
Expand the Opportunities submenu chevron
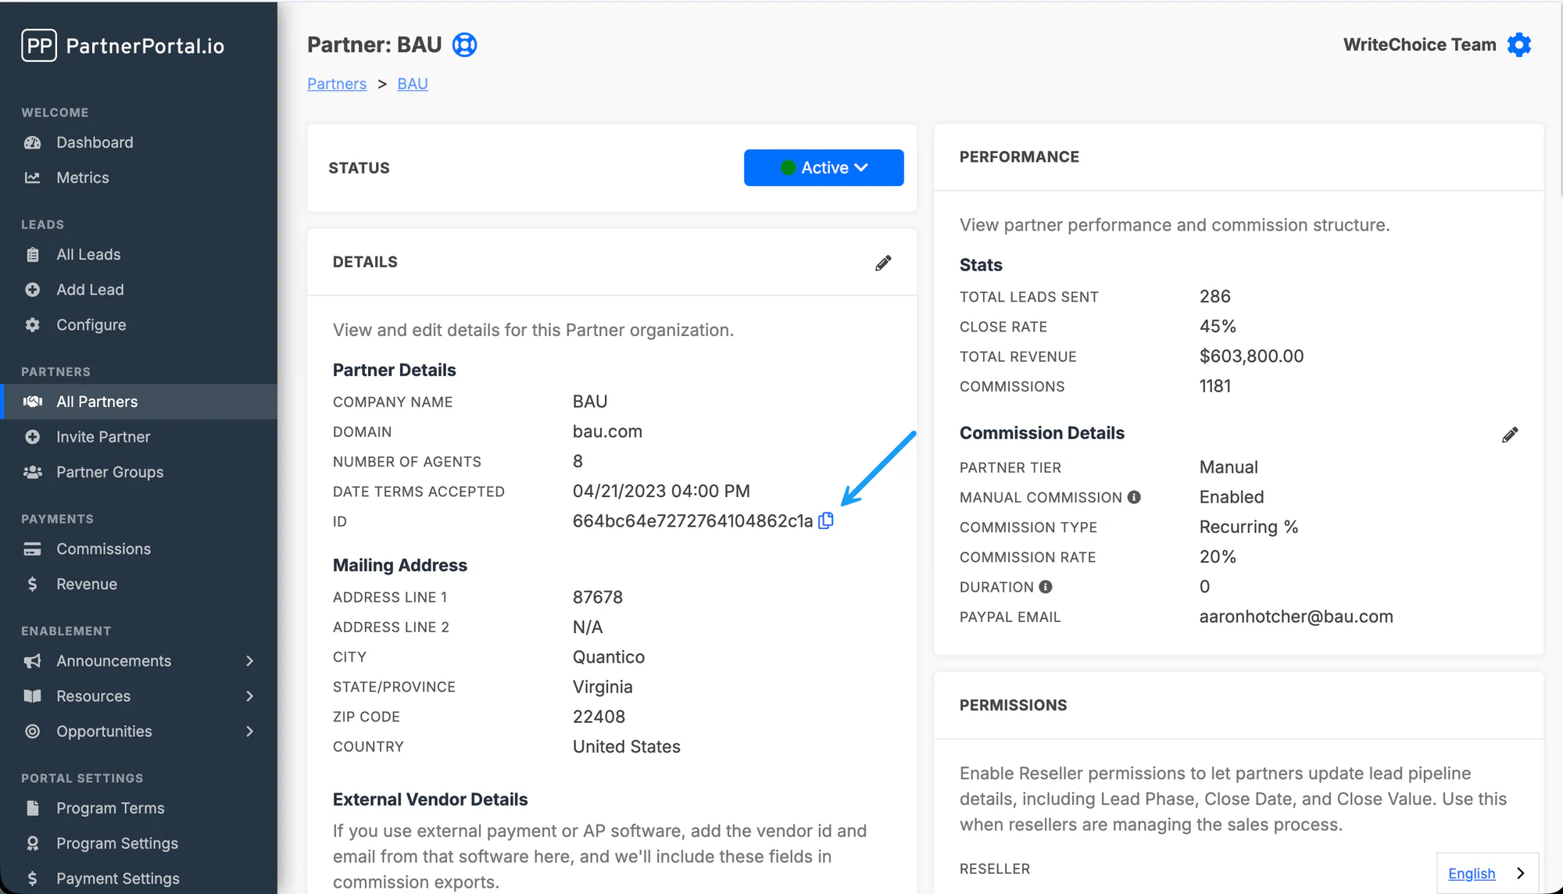coord(250,731)
